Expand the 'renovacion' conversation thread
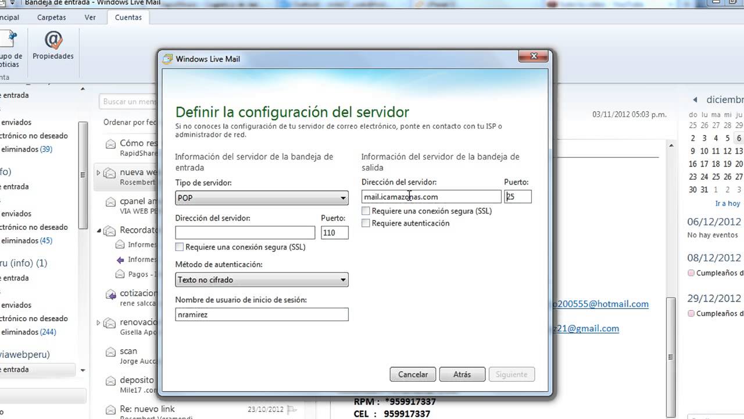This screenshot has height=419, width=744. pos(98,322)
